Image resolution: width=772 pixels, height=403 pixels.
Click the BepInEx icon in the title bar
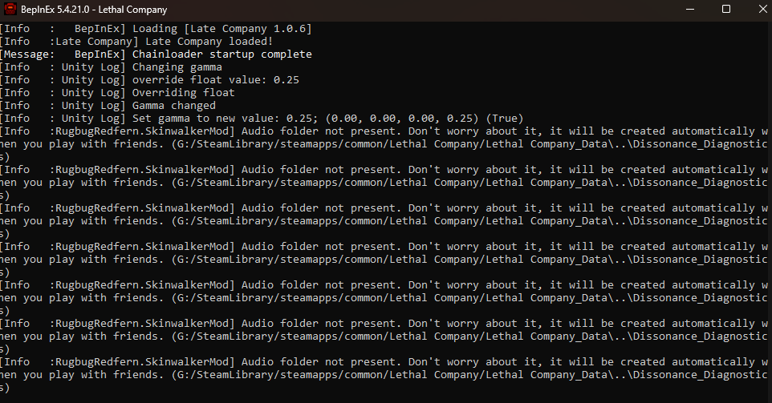11,10
